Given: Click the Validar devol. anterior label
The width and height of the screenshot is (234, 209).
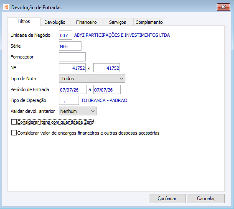Looking at the screenshot, I should tap(33, 111).
